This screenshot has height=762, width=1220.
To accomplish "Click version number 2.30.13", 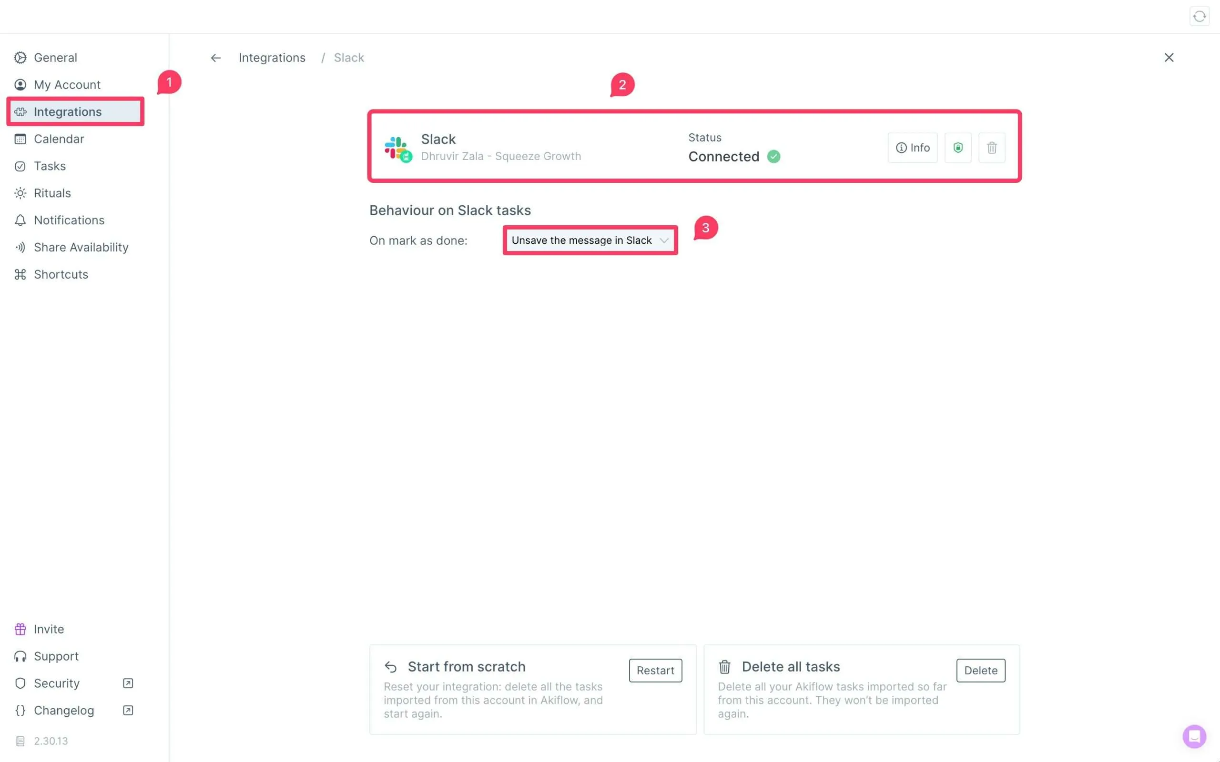I will pos(51,741).
